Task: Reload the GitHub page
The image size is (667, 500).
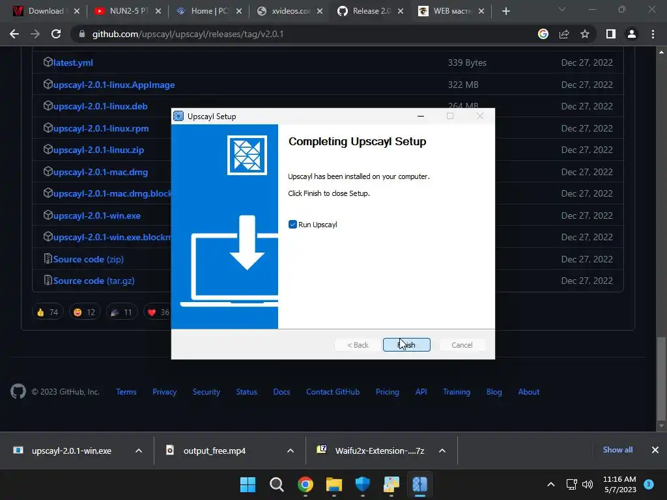Action: click(x=56, y=34)
